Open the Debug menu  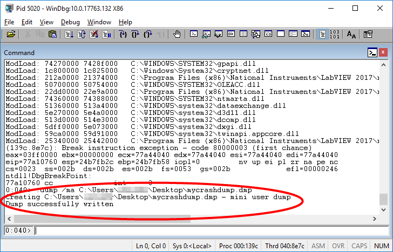tap(70, 22)
